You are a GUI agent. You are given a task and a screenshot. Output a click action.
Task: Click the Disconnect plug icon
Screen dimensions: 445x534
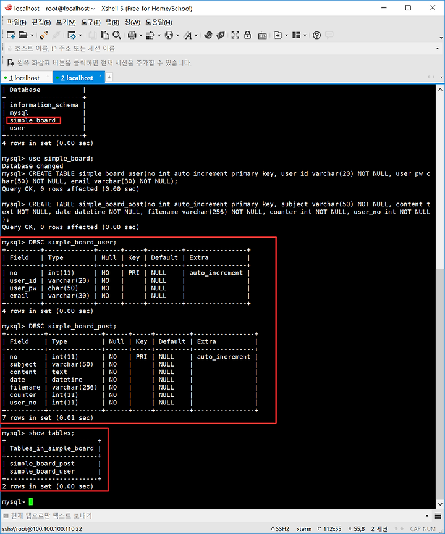pyautogui.click(x=57, y=35)
